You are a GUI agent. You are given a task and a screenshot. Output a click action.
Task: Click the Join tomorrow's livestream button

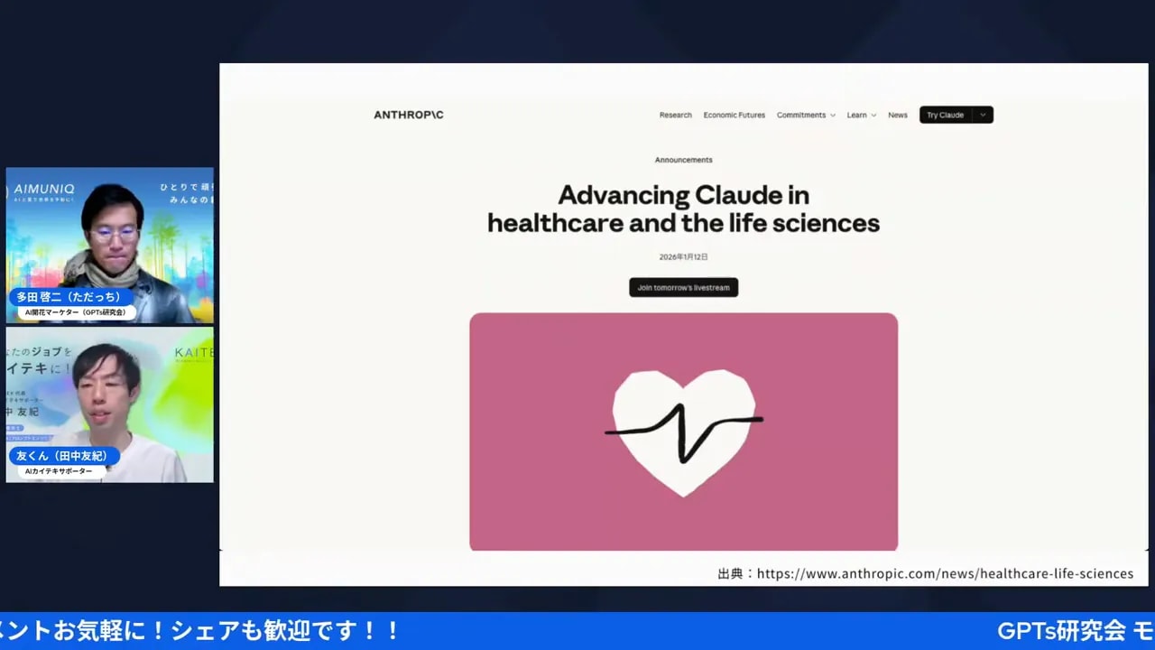[683, 287]
